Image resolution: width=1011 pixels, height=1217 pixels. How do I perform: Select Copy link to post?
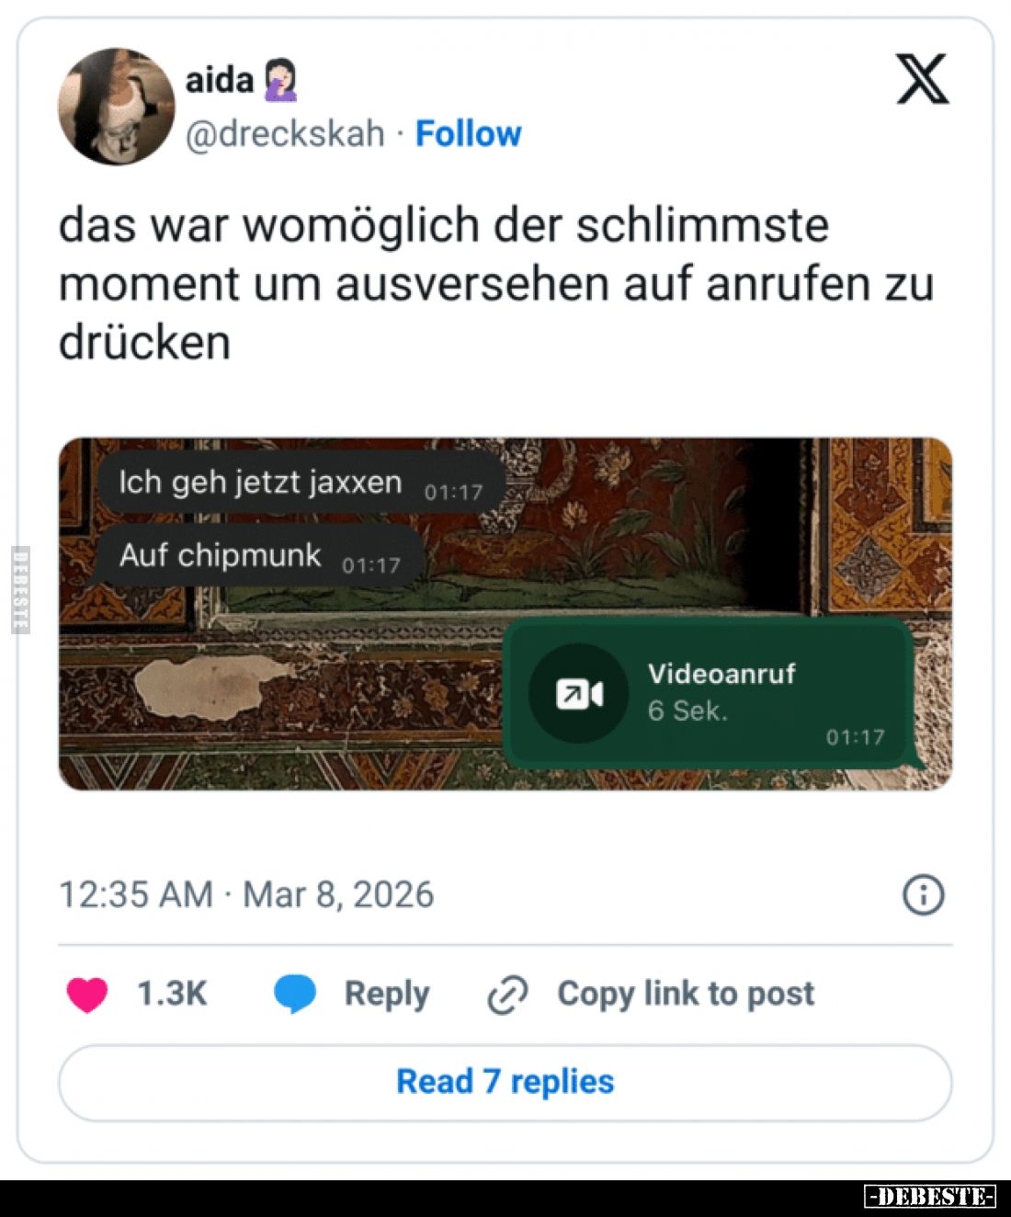pos(686,994)
